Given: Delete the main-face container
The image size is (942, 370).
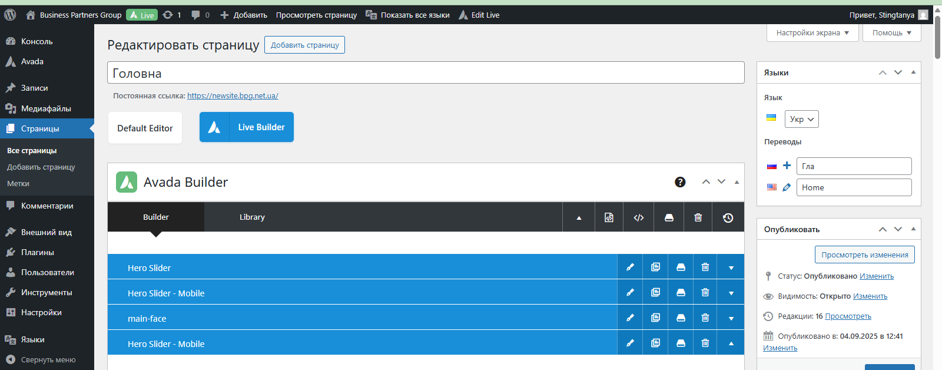Looking at the screenshot, I should click(x=705, y=318).
